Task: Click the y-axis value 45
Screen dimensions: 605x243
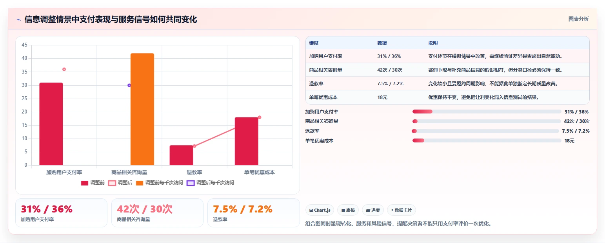Action: click(x=24, y=45)
